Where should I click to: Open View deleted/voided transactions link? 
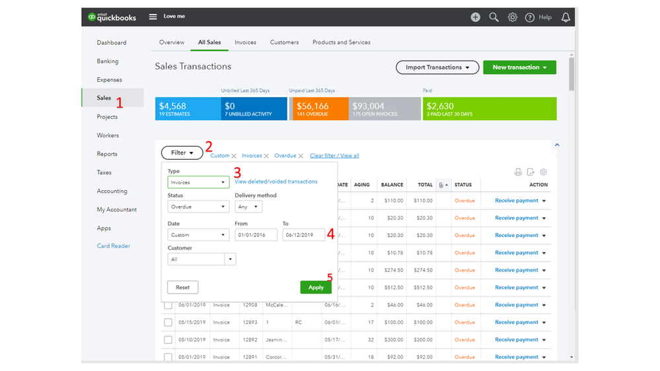point(275,182)
